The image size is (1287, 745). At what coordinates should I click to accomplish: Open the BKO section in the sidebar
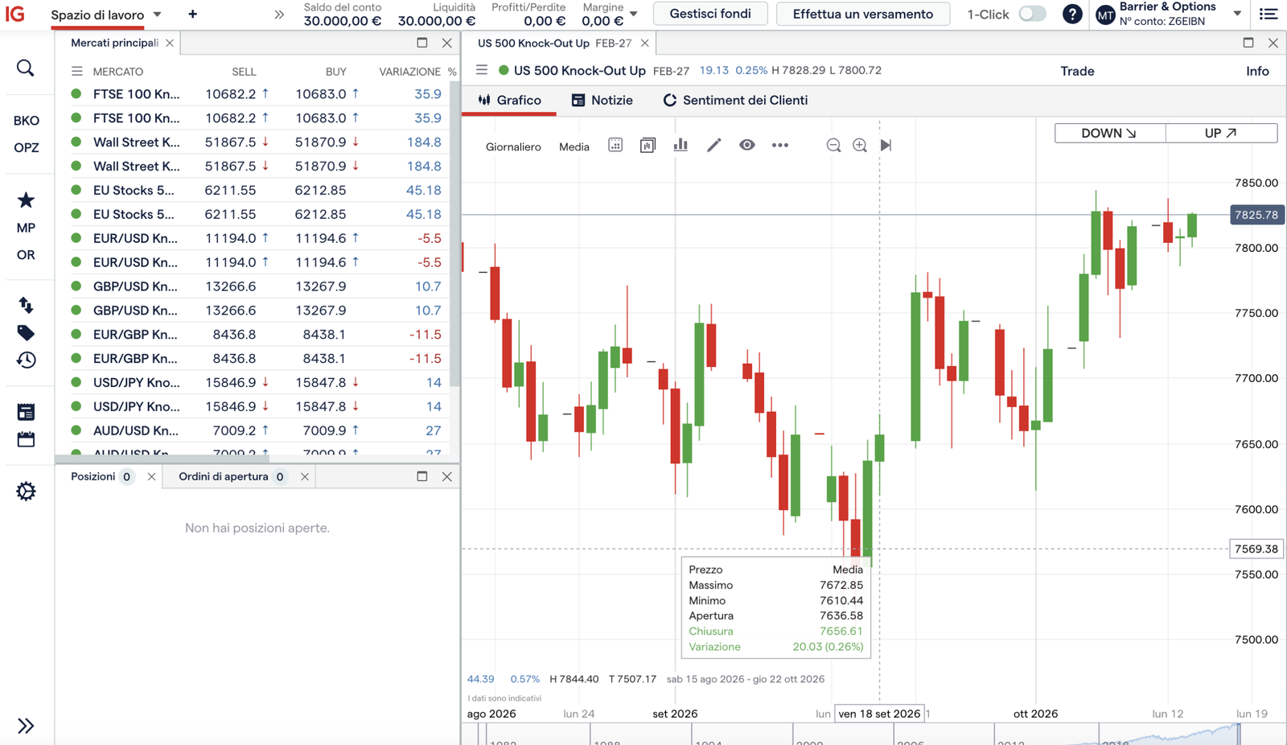(26, 121)
